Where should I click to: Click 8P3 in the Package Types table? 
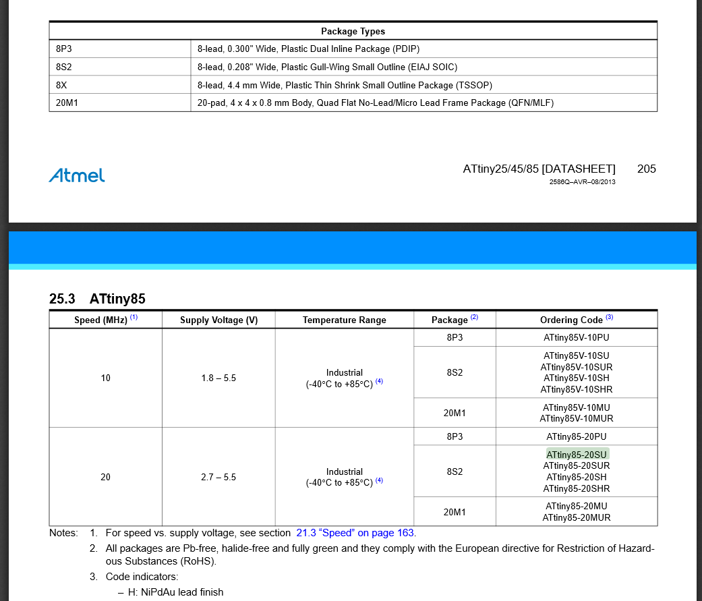[x=64, y=49]
